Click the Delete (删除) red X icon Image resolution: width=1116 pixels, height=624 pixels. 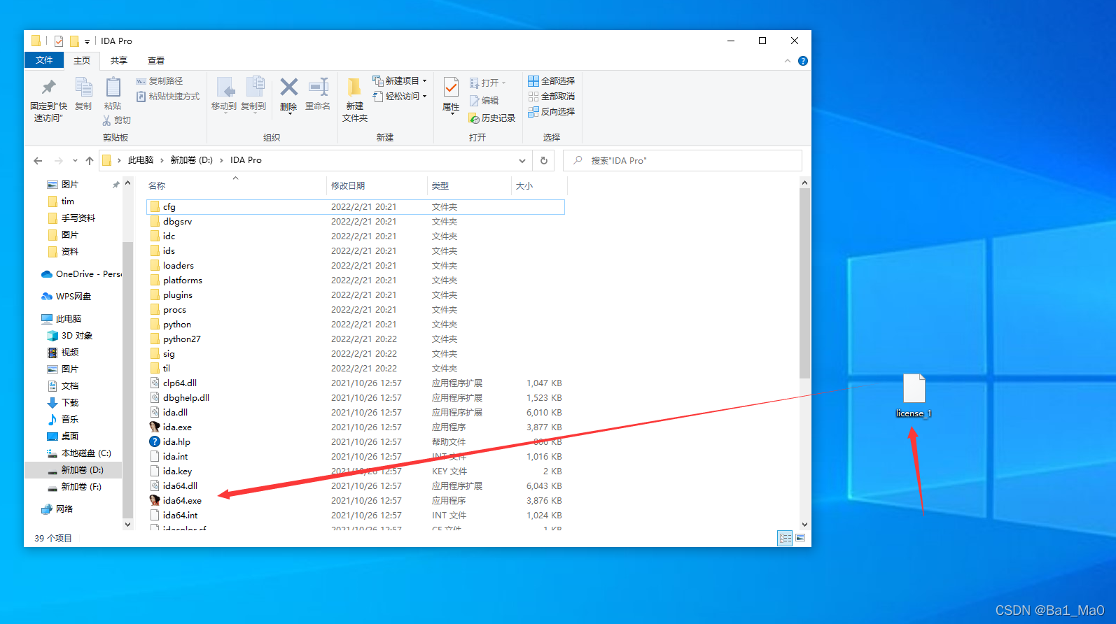point(288,88)
